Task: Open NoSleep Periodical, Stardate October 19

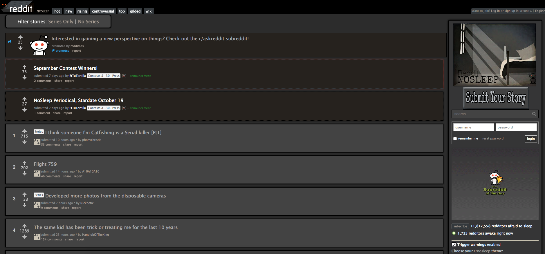Action: 79,100
